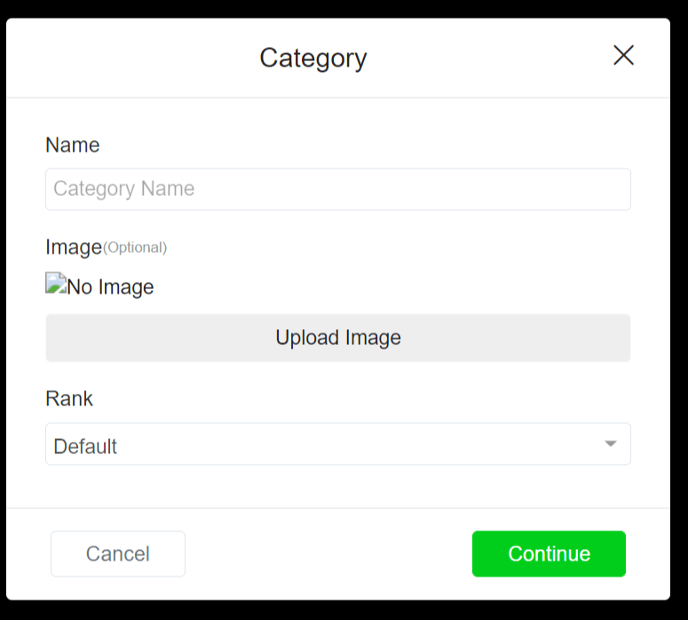Click the No Image alt text
This screenshot has height=620, width=688.
point(111,287)
